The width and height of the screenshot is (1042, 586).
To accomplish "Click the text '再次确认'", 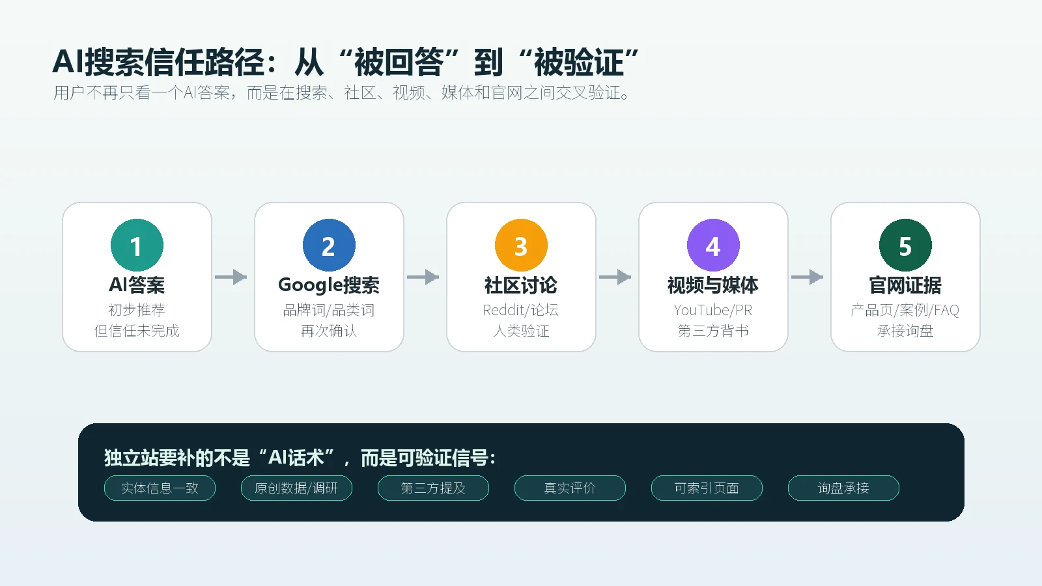I will [329, 331].
